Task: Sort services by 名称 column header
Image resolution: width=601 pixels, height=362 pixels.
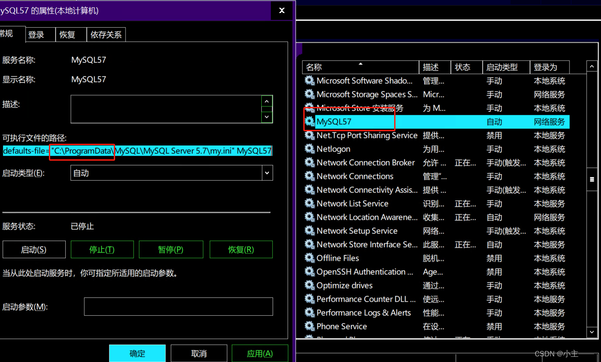Action: (360, 67)
